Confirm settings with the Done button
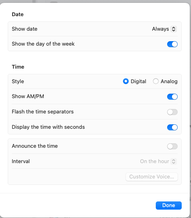 click(169, 205)
